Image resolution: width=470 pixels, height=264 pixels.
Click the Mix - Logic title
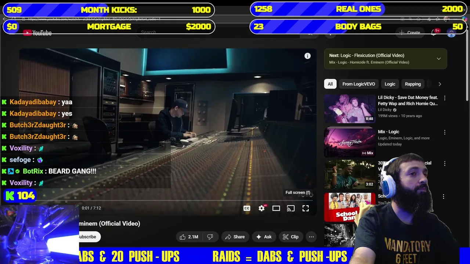(x=388, y=132)
